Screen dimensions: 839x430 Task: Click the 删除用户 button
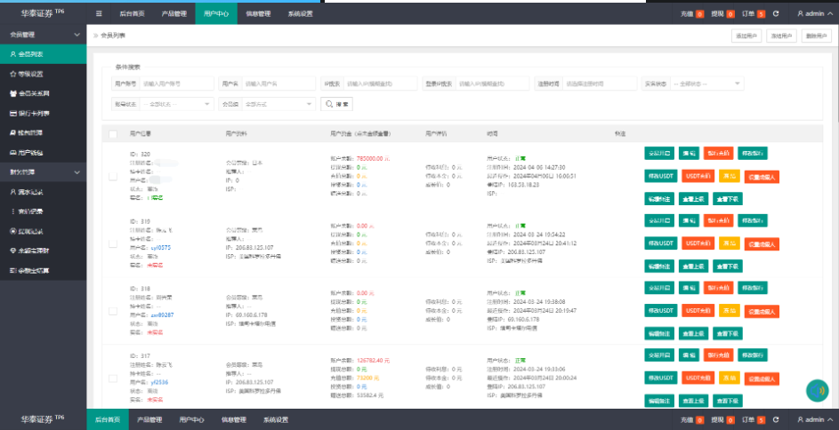(817, 36)
